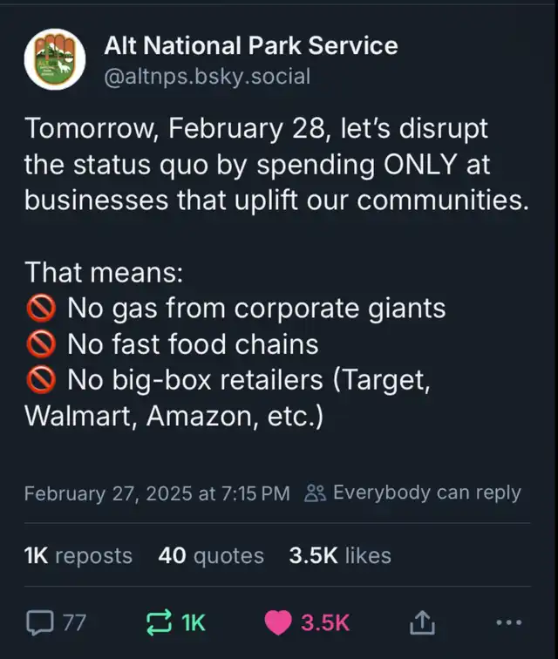This screenshot has height=659, width=558.
Task: Click the prohibited emoji before No fast food
Action: click(41, 344)
